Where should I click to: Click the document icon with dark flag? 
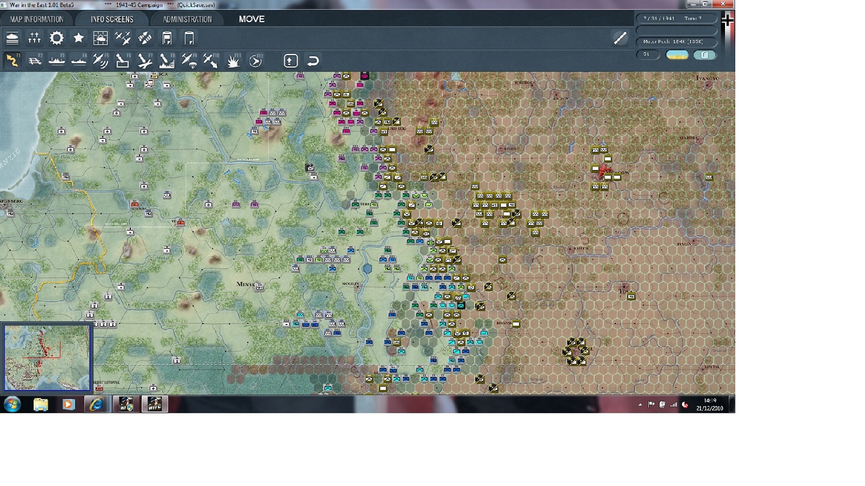click(167, 38)
